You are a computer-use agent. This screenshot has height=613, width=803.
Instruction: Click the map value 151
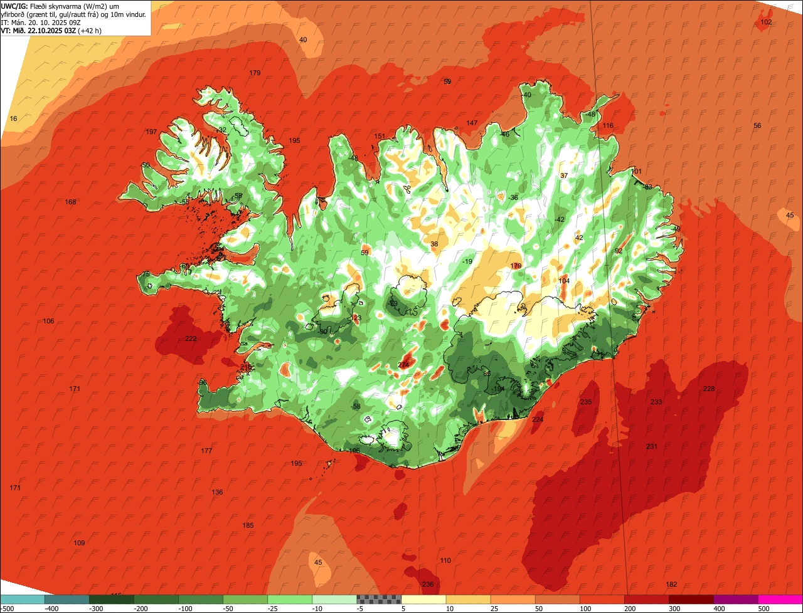pyautogui.click(x=380, y=136)
